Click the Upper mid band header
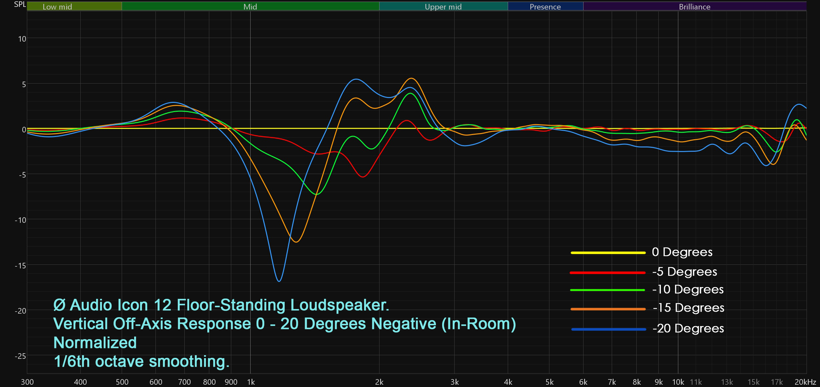This screenshot has width=820, height=387. pos(443,7)
